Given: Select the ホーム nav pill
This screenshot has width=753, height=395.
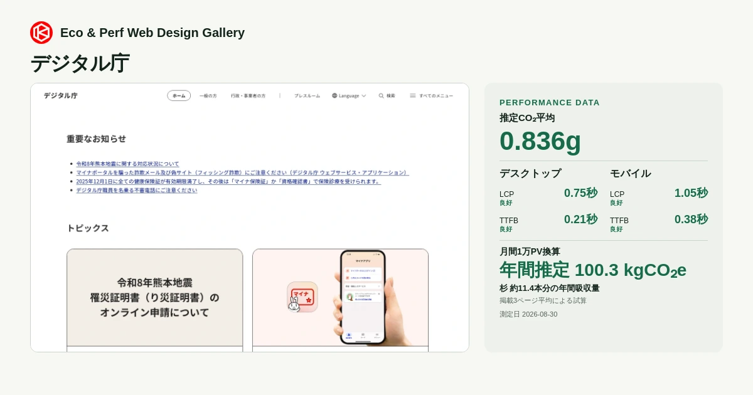Looking at the screenshot, I should click(179, 95).
